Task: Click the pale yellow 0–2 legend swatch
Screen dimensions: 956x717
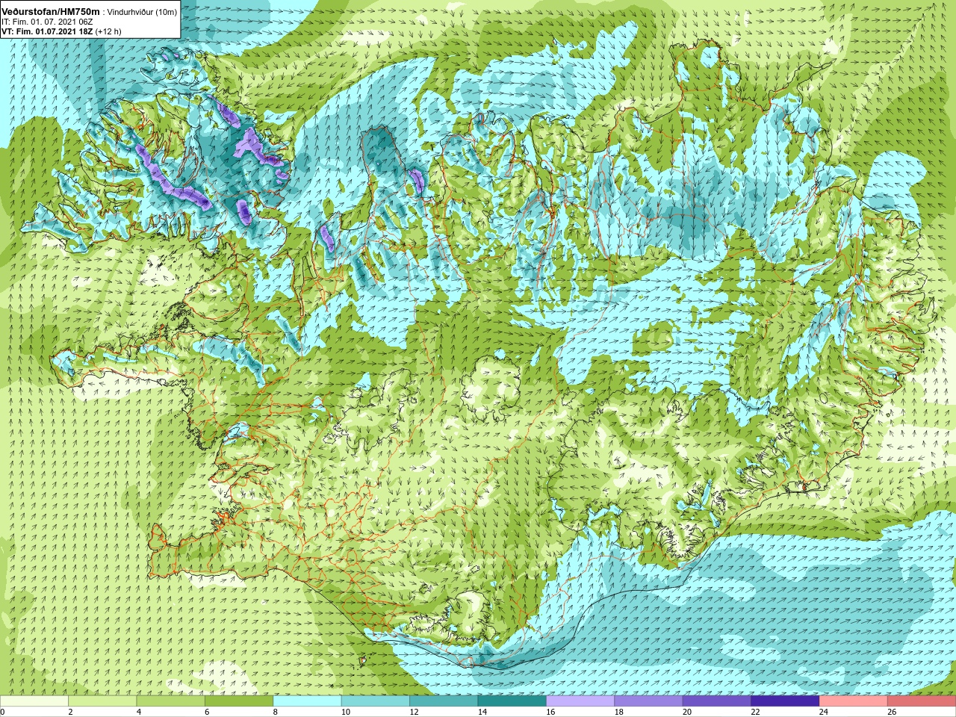Action: pyautogui.click(x=34, y=701)
